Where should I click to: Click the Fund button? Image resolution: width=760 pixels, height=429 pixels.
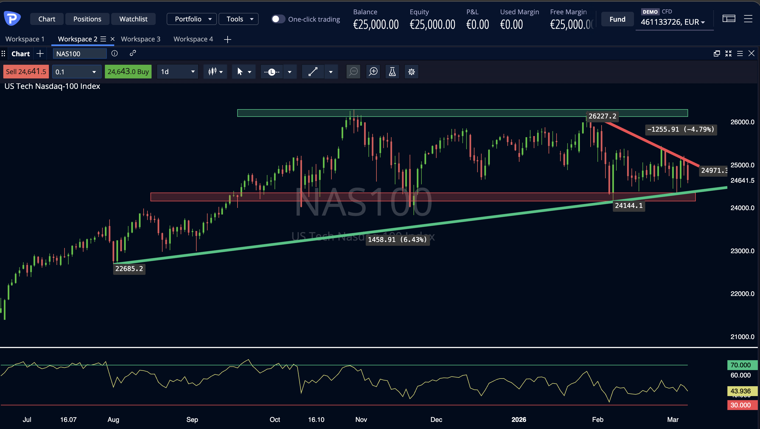pyautogui.click(x=617, y=19)
